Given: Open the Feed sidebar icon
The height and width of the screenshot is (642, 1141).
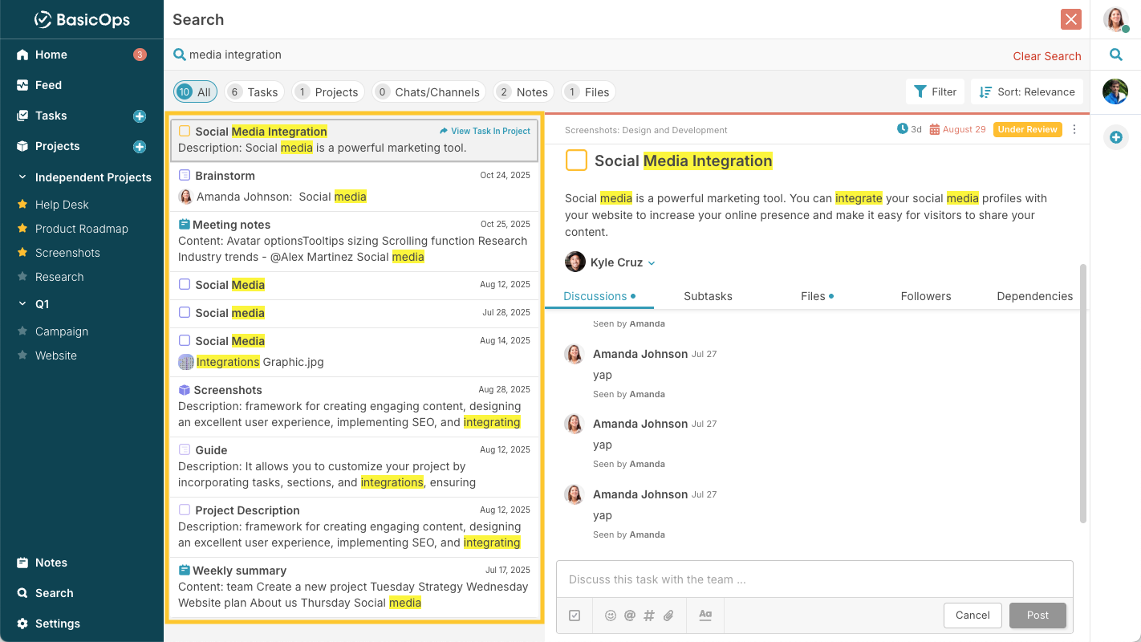Looking at the screenshot, I should click(22, 85).
